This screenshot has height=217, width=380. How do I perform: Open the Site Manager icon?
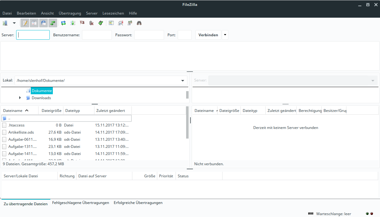[5, 23]
